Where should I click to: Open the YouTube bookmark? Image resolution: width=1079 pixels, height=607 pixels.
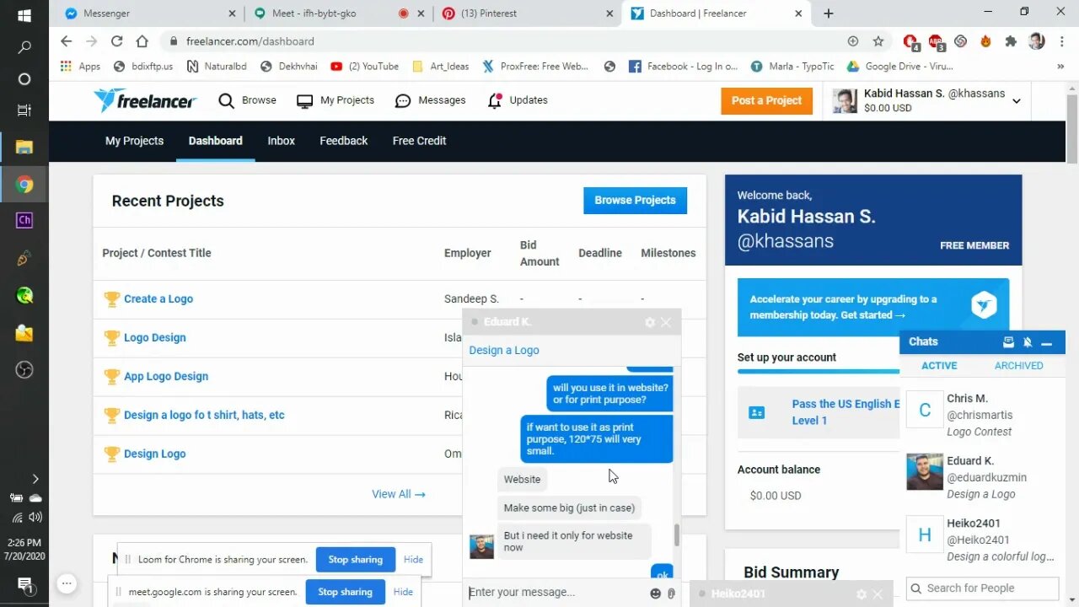[x=364, y=67]
